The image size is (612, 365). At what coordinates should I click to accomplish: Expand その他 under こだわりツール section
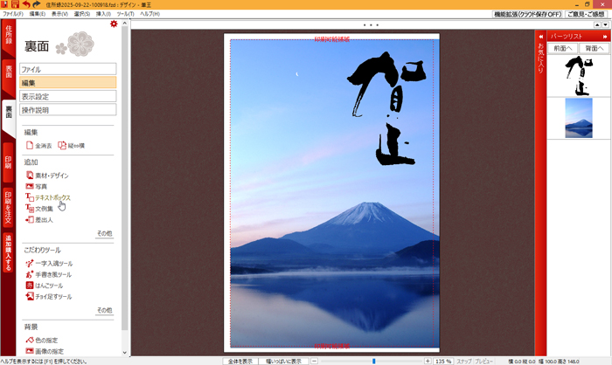point(103,310)
